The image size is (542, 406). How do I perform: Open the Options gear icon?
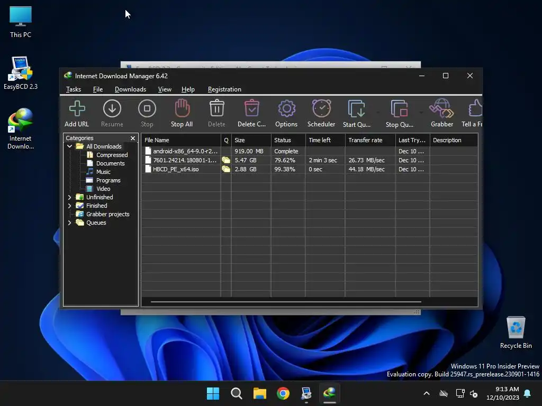286,113
